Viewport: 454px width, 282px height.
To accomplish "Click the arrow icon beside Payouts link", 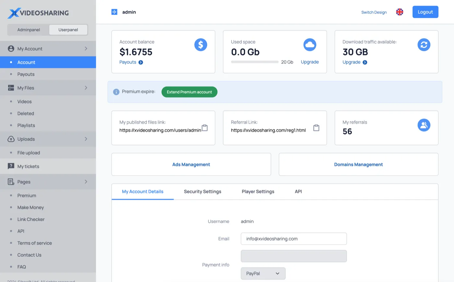I will 141,62.
